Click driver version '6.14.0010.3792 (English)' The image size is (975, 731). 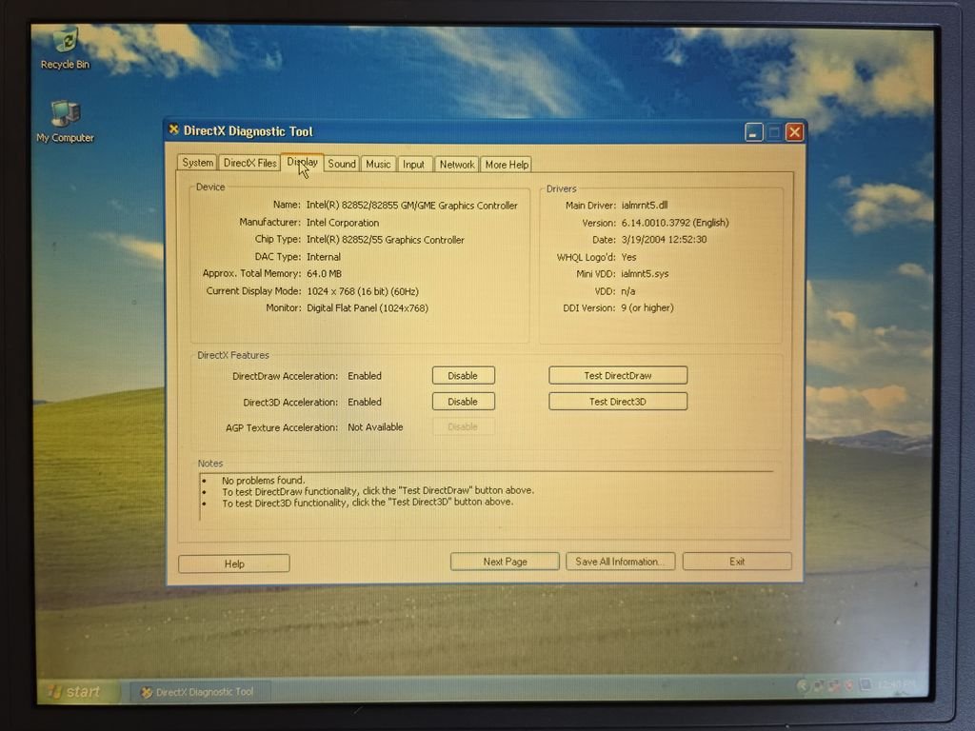[x=675, y=223]
